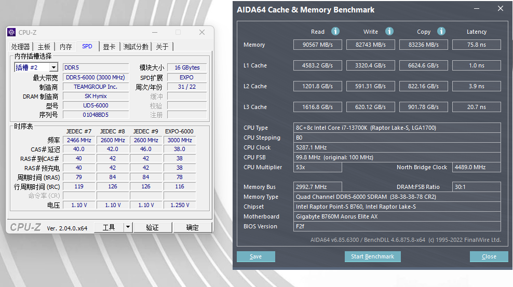Image resolution: width=513 pixels, height=287 pixels.
Task: Click the 验证 button in CPU-Z
Action: pyautogui.click(x=152, y=227)
